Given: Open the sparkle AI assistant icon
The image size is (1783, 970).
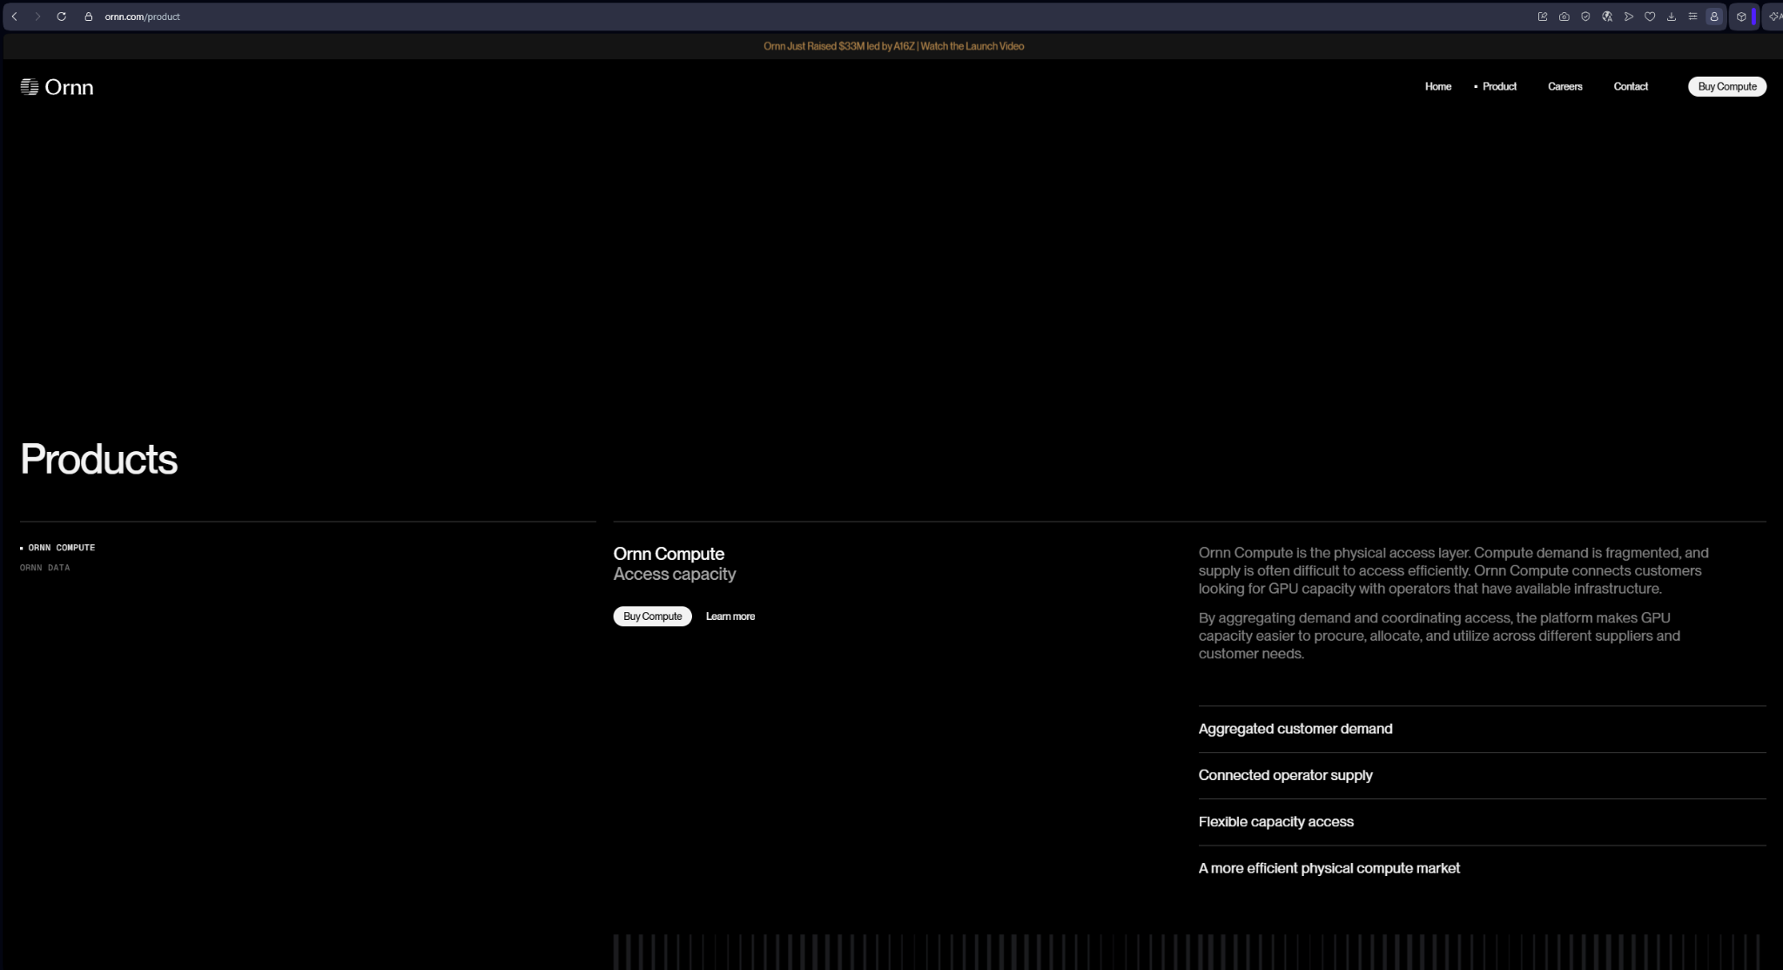Looking at the screenshot, I should (1775, 17).
